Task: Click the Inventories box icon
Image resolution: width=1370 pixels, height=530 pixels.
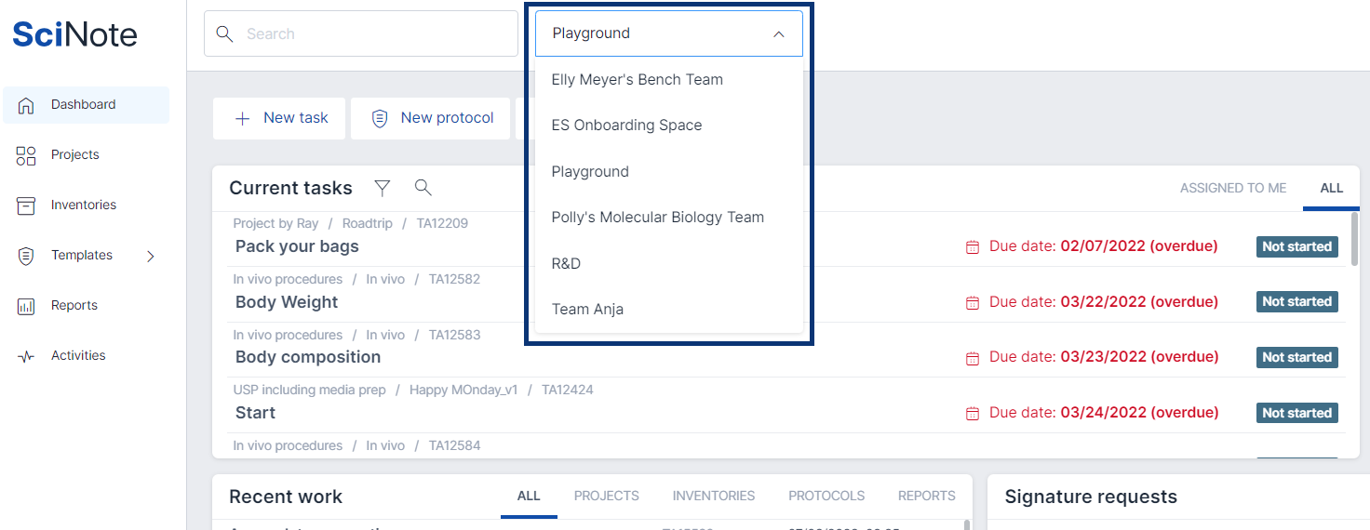Action: pyautogui.click(x=26, y=205)
